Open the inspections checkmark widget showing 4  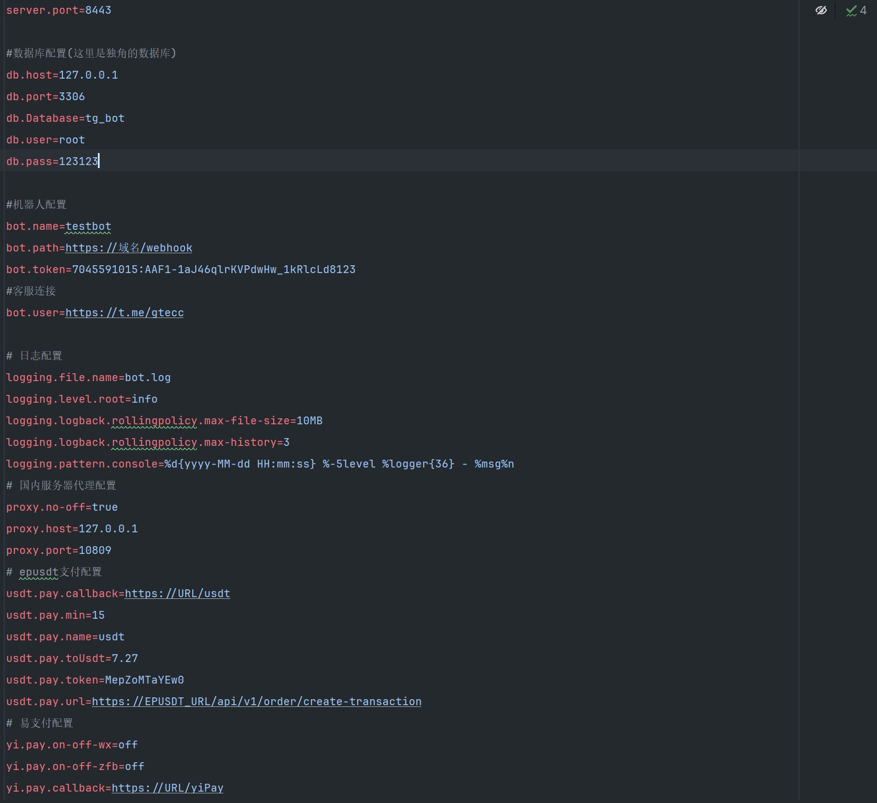pos(856,10)
